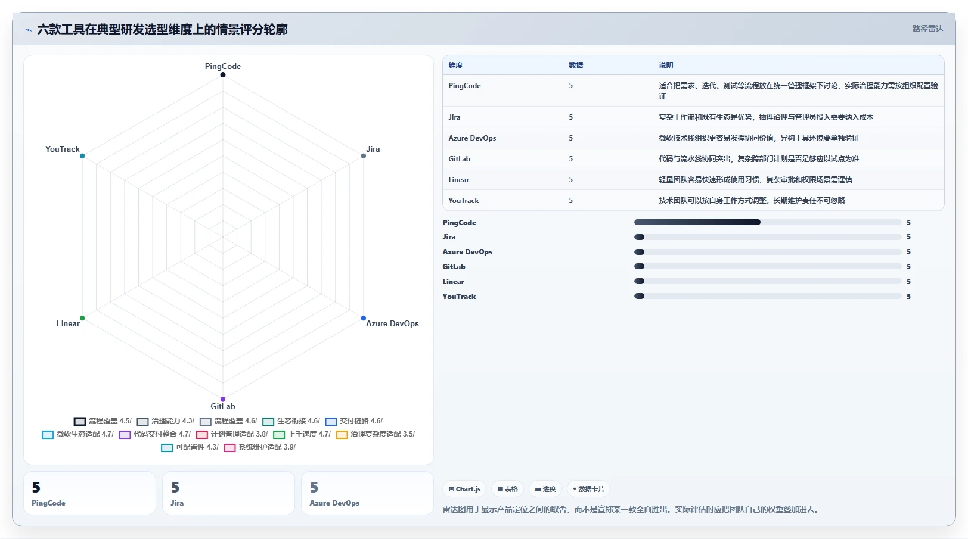Toggle the 计划管理适配 3.8 legend entry
Screen dimensions: 968x539
click(232, 434)
